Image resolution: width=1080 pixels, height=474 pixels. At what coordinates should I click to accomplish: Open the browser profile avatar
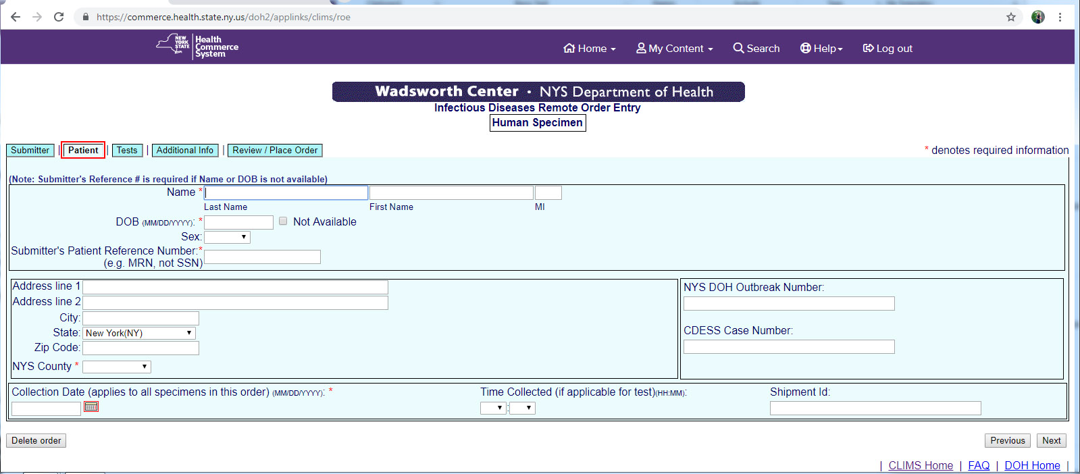tap(1038, 17)
